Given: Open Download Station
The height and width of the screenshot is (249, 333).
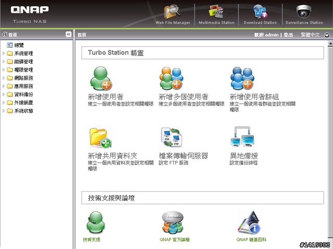Looking at the screenshot, I should pos(260,15).
